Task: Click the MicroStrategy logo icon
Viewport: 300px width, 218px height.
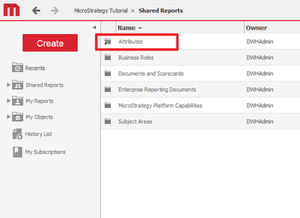Action: click(11, 10)
